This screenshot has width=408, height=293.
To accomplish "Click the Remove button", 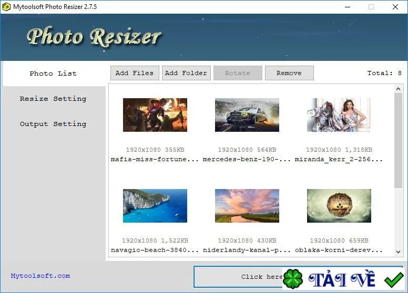I will tap(289, 73).
